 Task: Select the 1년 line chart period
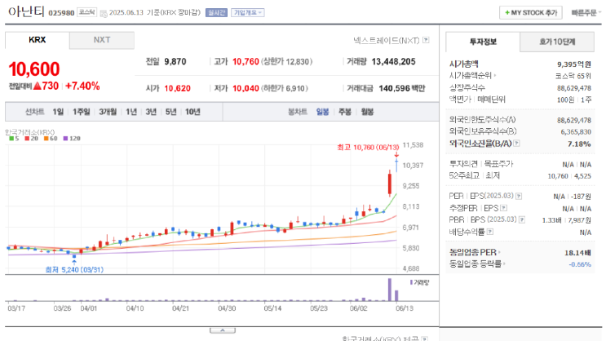131,112
